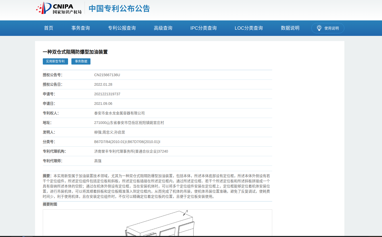Click the patentee 泰安市金水龙金属容器有限公司

[x=119, y=113]
